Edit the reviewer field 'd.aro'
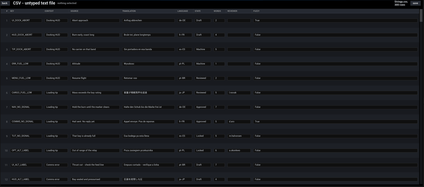Screen dimensions: 424x187 point(239,122)
